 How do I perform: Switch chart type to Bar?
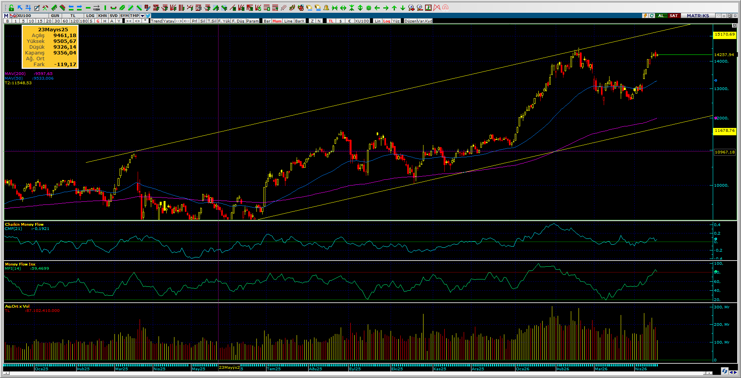267,21
